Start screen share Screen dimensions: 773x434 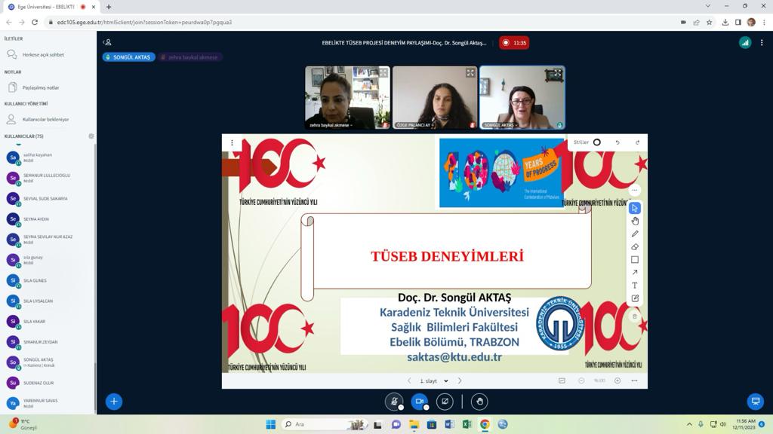tap(445, 402)
